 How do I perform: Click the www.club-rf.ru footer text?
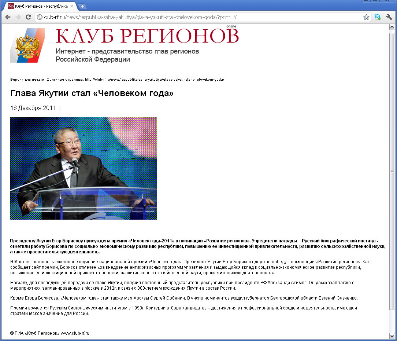click(x=75, y=333)
